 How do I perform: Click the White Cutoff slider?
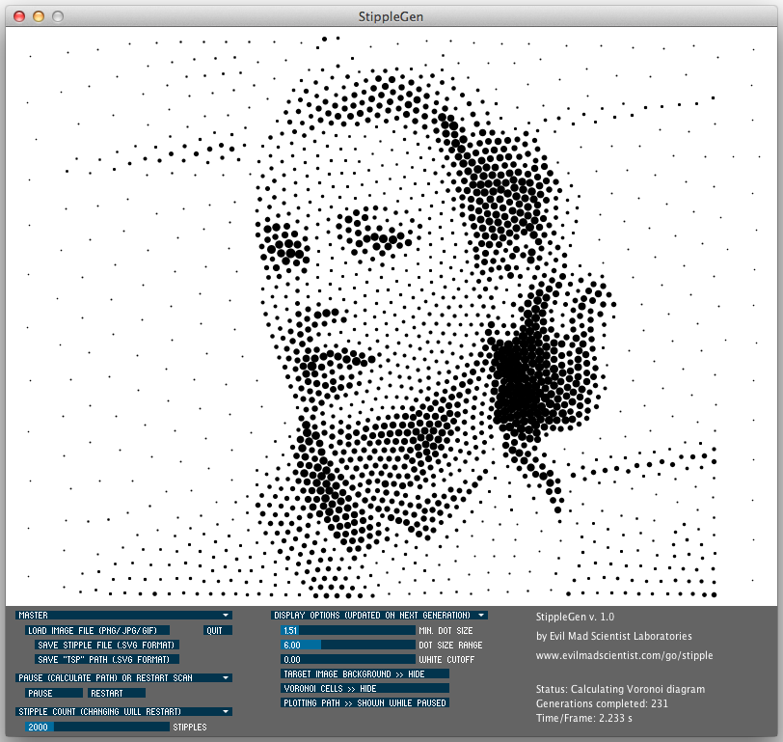347,659
